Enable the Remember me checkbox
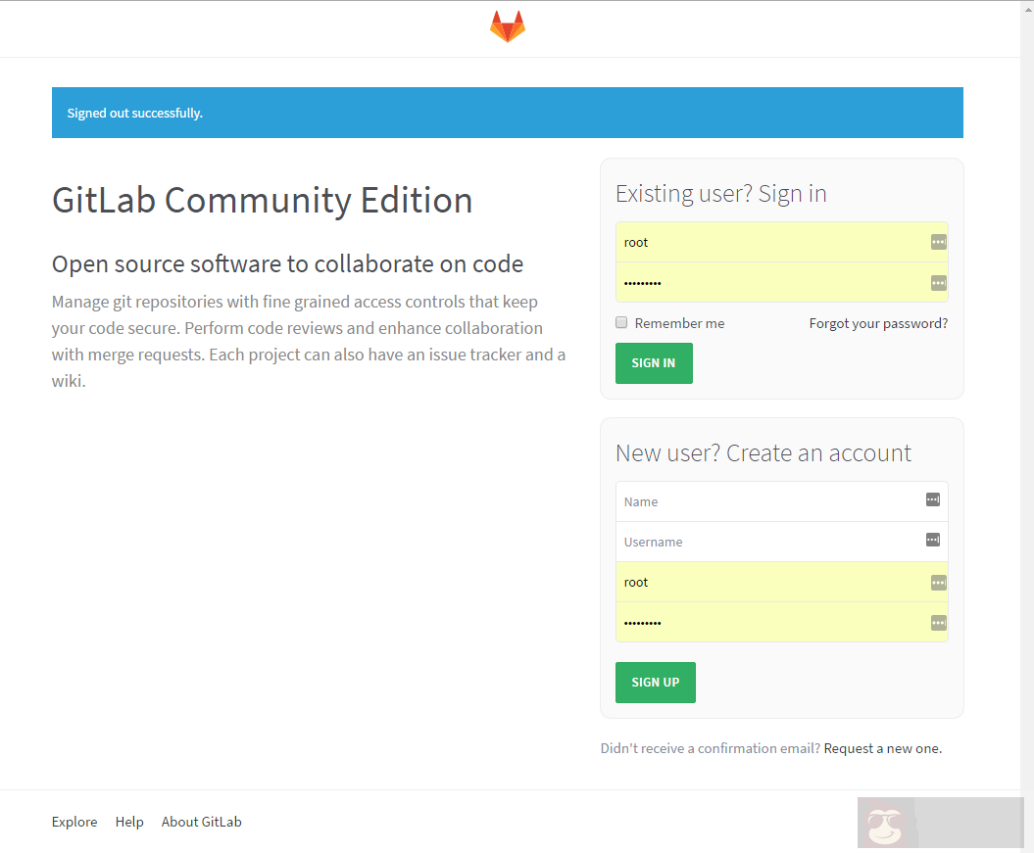Screen dimensions: 1034x853 620,321
